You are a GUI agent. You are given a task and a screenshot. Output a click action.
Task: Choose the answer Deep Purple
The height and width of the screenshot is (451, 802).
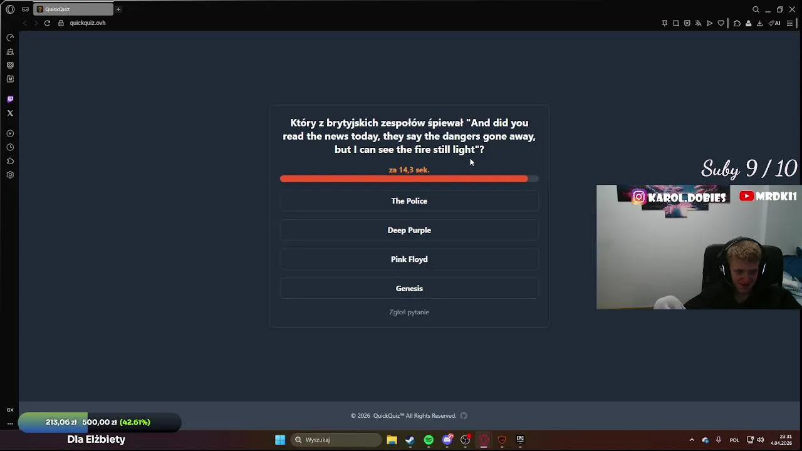coord(409,230)
